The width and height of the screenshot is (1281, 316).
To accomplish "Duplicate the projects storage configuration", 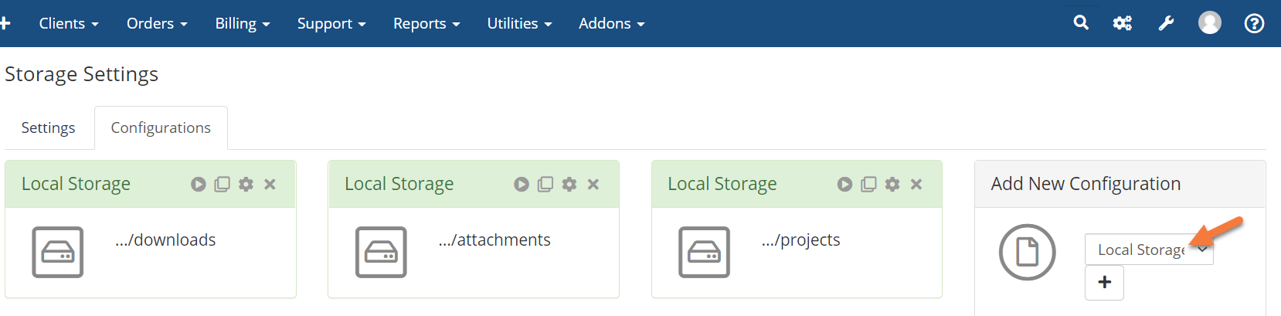I will pos(868,185).
